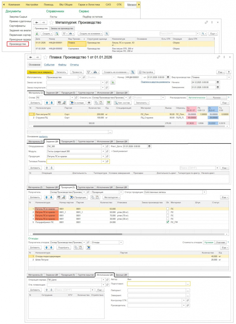Open Гараж и Логистика section
The height and width of the screenshot is (324, 236).
(89, 4)
